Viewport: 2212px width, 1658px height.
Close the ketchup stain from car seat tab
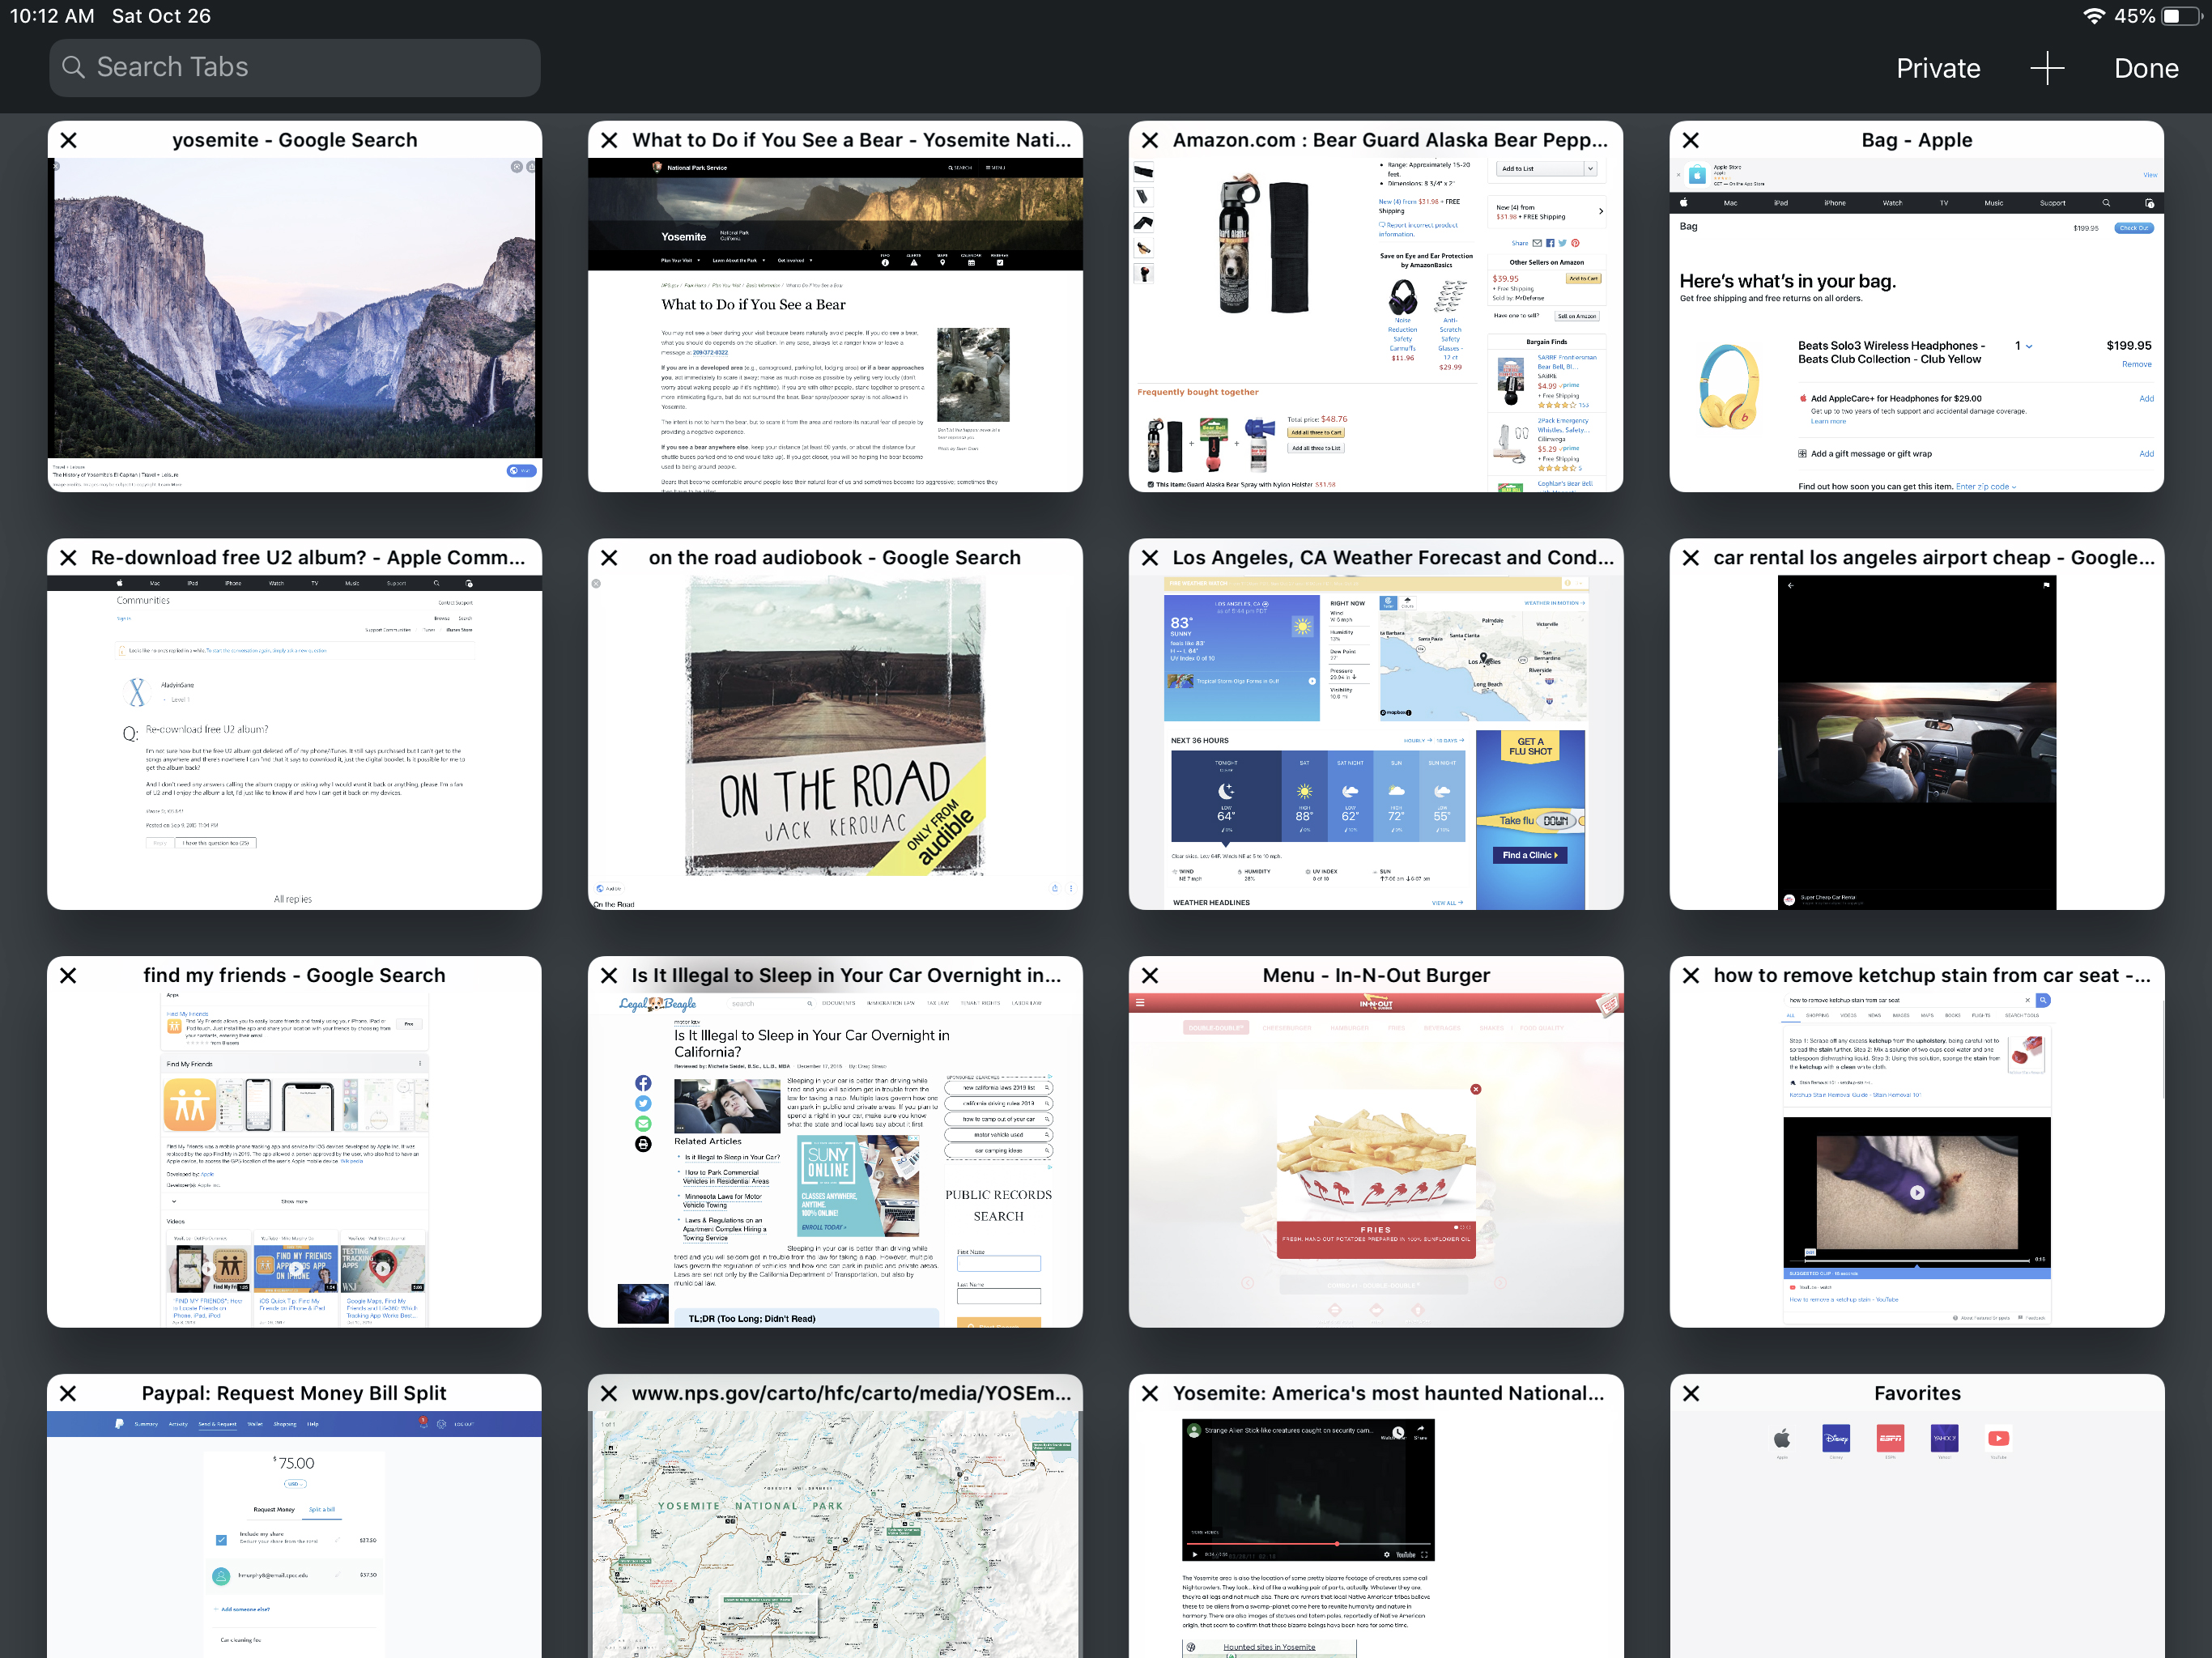1691,975
